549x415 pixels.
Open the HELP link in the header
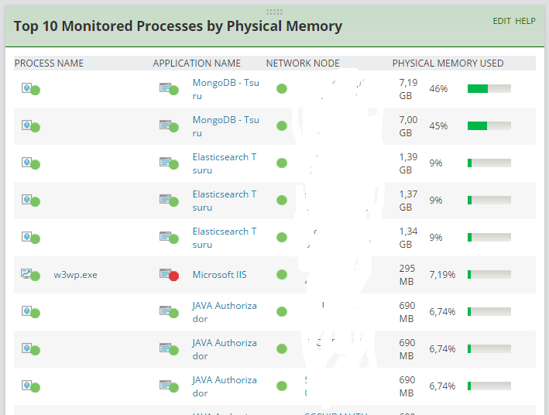pos(526,21)
